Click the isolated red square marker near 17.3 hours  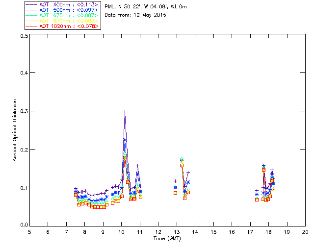[x=257, y=200]
